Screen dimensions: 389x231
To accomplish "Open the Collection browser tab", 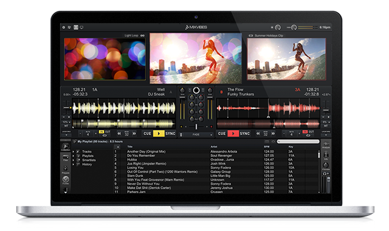I will (x=66, y=147).
